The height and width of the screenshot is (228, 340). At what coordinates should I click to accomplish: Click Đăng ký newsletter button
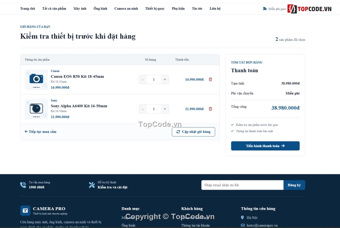click(x=294, y=185)
